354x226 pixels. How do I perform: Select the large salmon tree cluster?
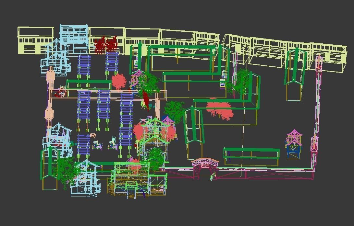point(220,108)
